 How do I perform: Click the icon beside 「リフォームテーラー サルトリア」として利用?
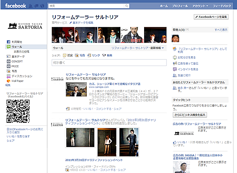click(175, 49)
